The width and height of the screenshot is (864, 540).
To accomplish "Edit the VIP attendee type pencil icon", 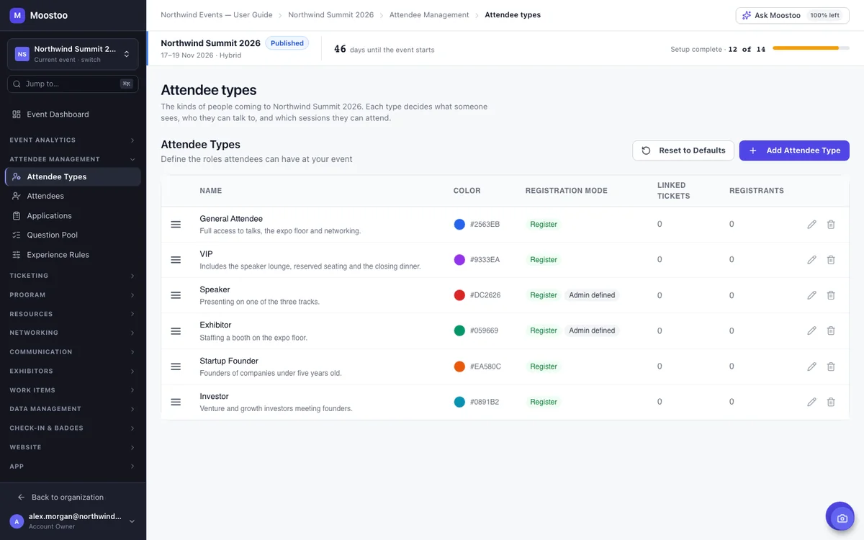I will point(811,260).
